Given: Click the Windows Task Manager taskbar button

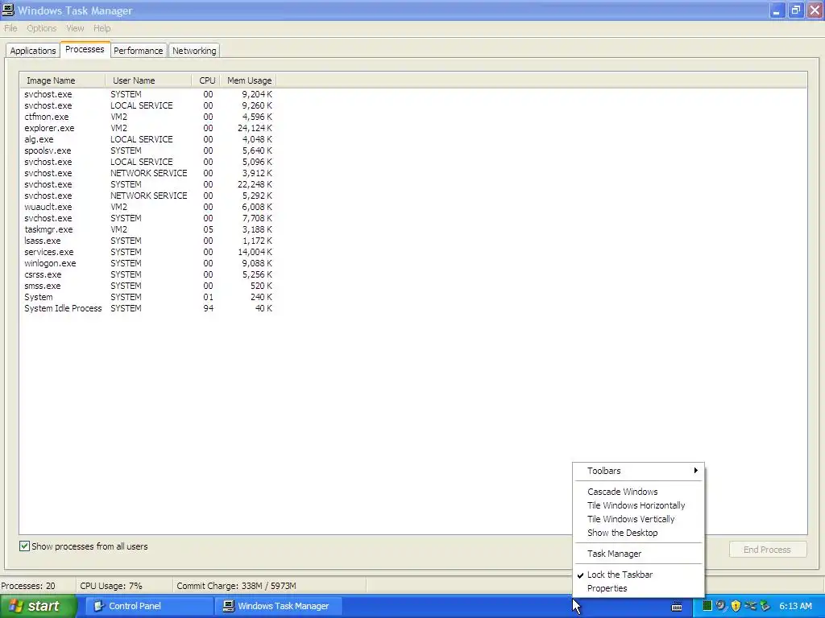Looking at the screenshot, I should coord(279,606).
